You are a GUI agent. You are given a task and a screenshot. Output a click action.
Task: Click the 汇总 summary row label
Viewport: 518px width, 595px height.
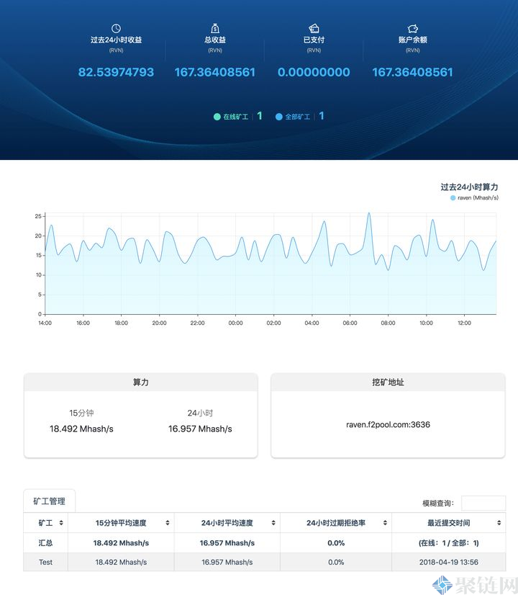(45, 543)
